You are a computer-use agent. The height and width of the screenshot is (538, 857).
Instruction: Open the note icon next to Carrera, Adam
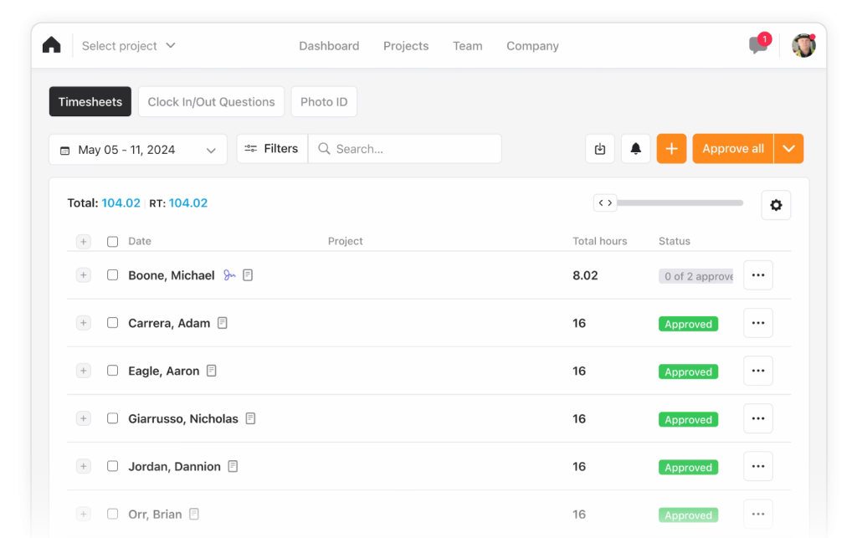[x=223, y=323]
